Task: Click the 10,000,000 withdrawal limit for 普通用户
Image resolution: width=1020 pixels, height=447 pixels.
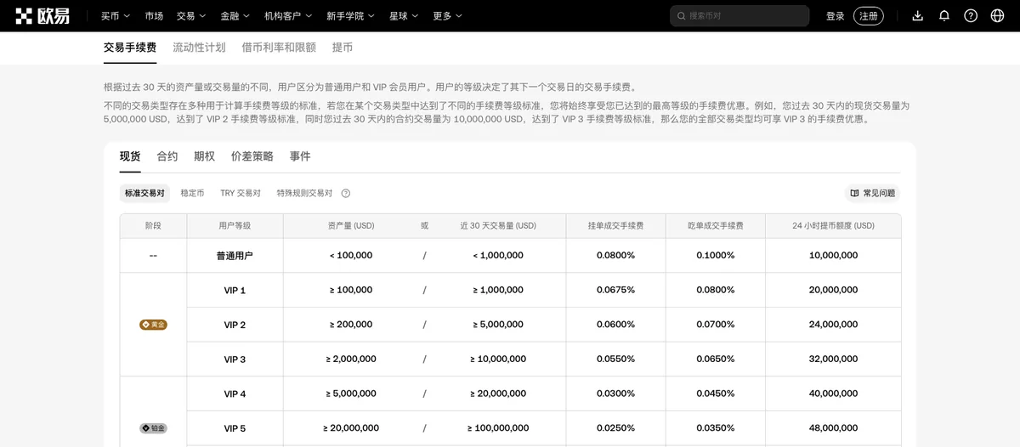Action: click(833, 255)
